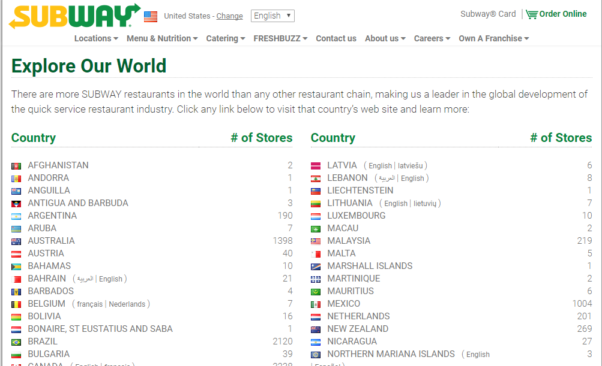
Task: Click the United States flag icon
Action: tap(151, 17)
